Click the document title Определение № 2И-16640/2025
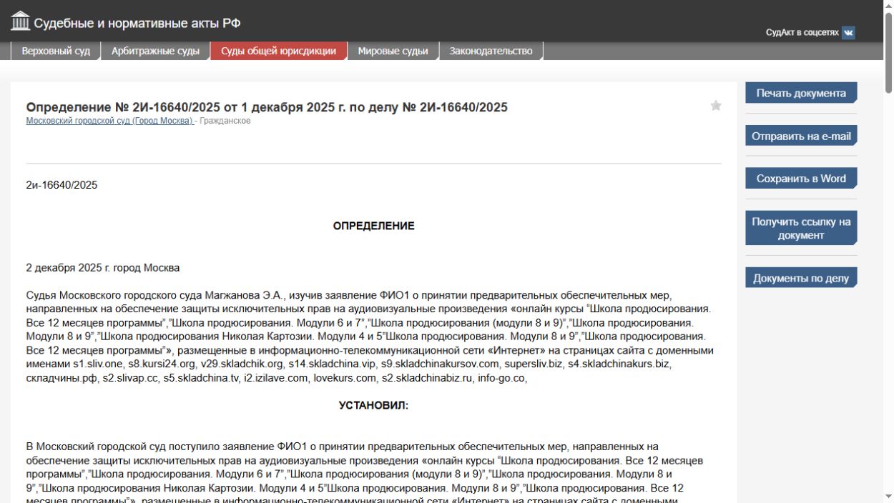 pos(267,107)
